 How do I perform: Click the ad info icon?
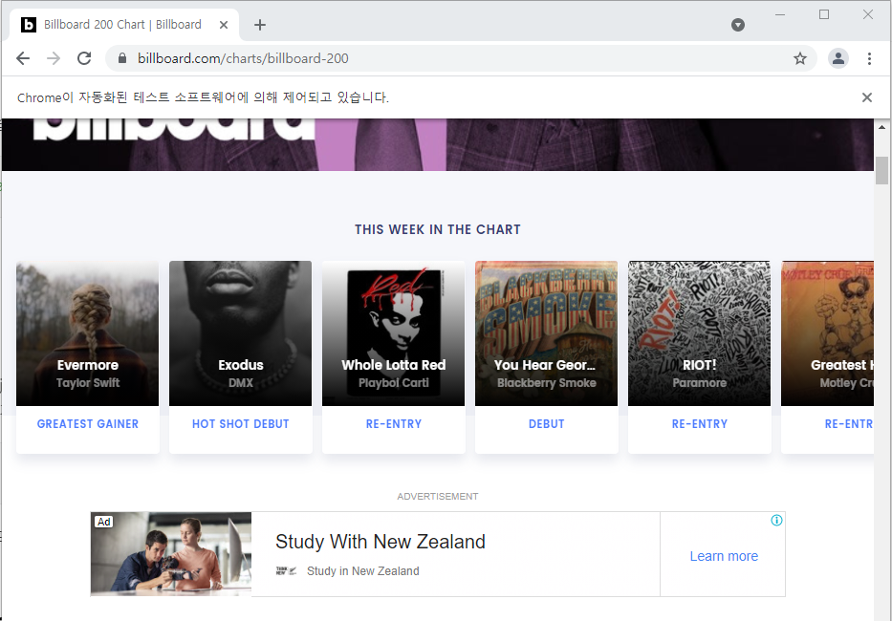[776, 521]
